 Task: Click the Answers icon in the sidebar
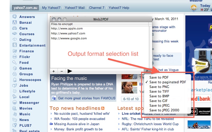click(x=15, y=17)
